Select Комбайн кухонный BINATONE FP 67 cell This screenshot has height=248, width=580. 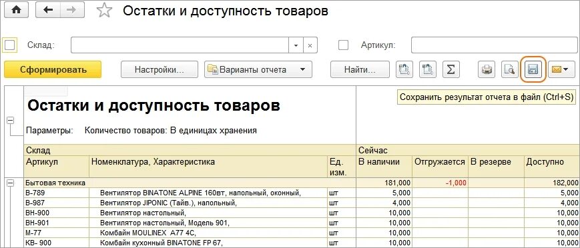208,243
